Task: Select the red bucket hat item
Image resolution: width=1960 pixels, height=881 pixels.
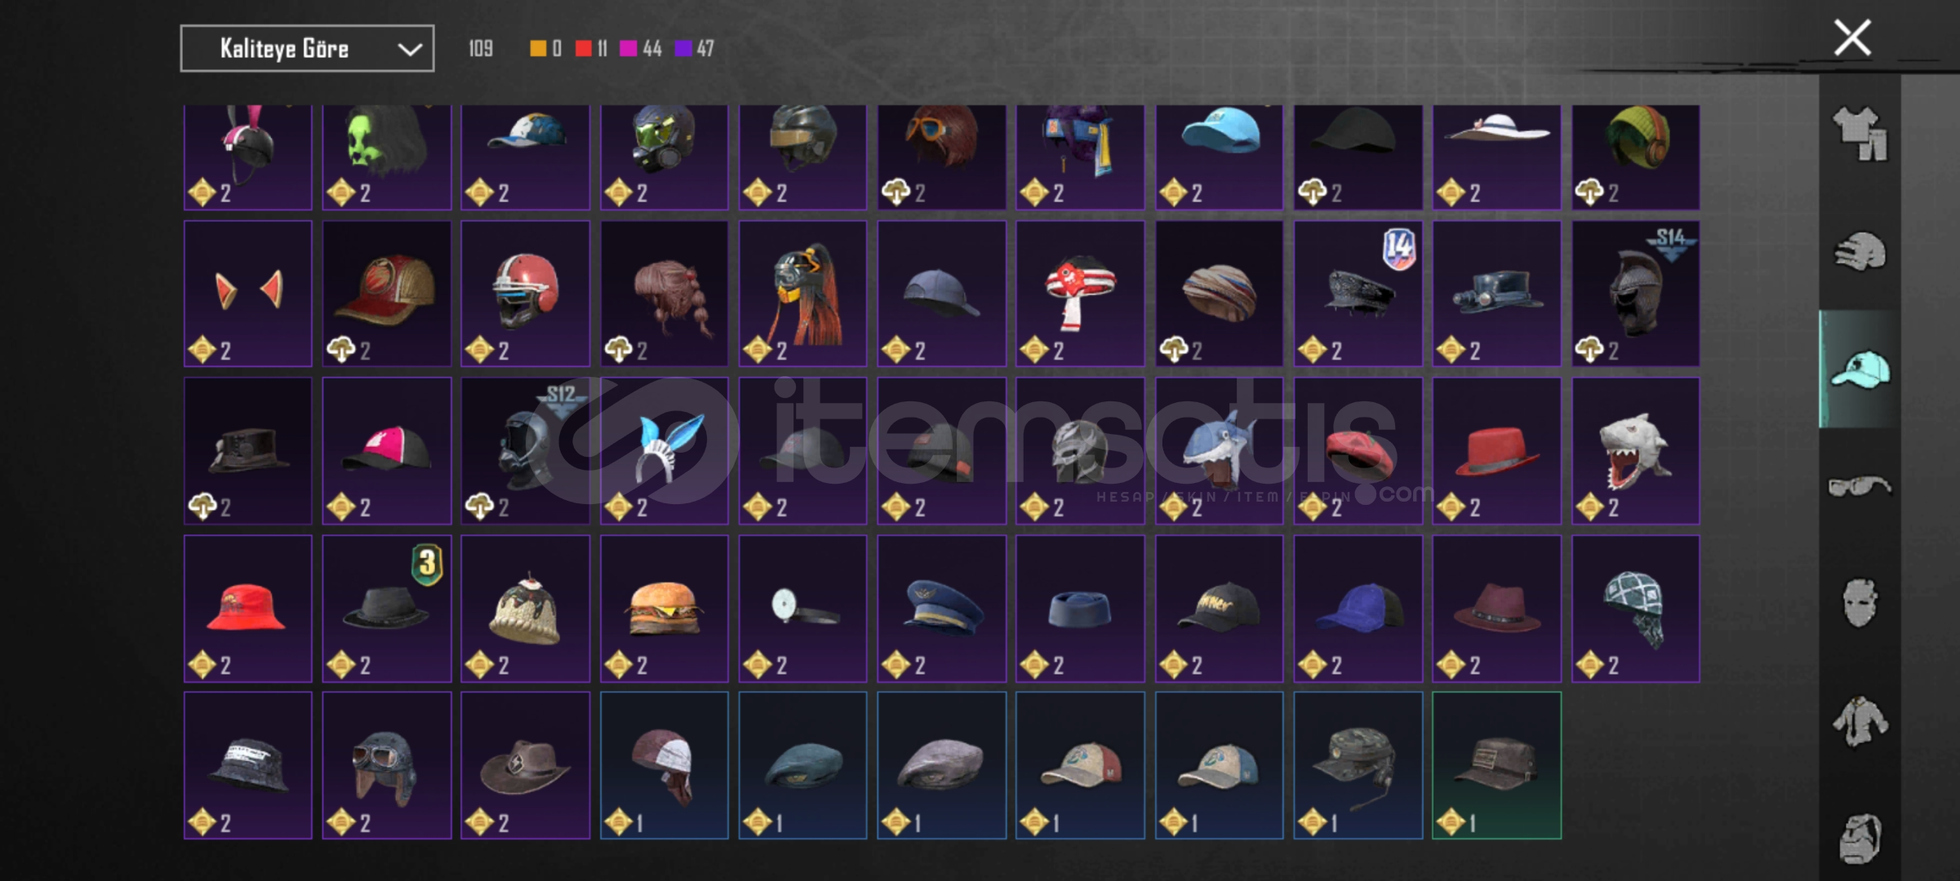Action: click(248, 609)
